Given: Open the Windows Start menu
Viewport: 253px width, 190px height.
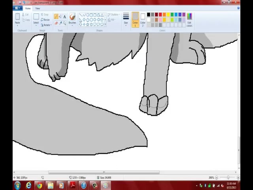Looking at the screenshot, I should [x=17, y=186].
